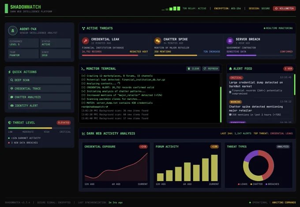
Task: Click the TEAM PHANTOM tile
Action: click(23, 53)
